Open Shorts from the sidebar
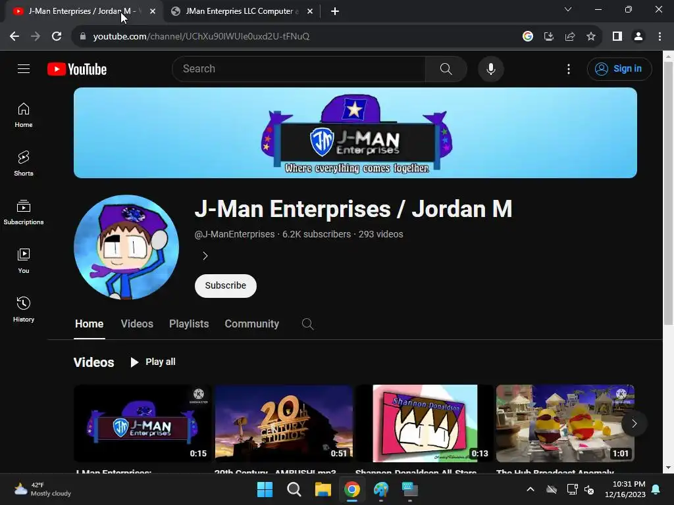Viewport: 674px width, 505px height. (24, 164)
